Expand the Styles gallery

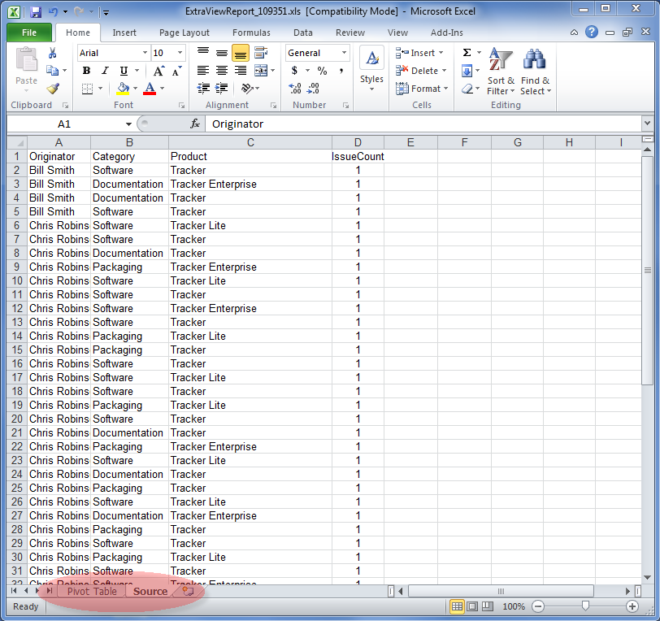[371, 69]
